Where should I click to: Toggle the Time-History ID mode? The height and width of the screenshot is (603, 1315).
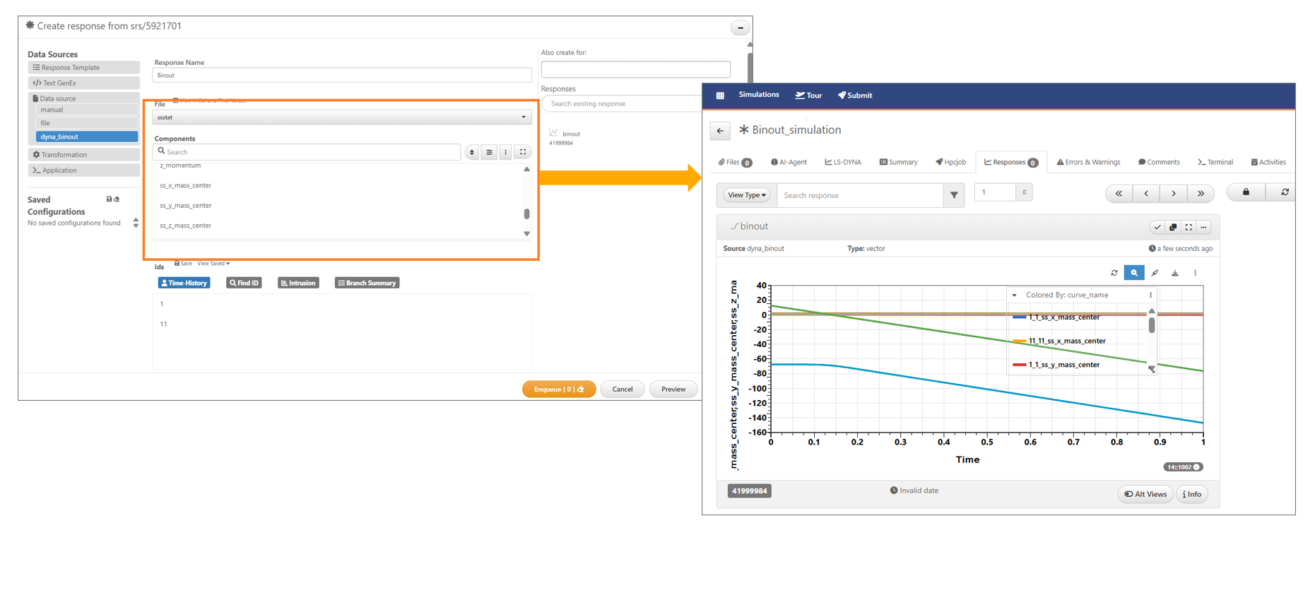click(184, 283)
